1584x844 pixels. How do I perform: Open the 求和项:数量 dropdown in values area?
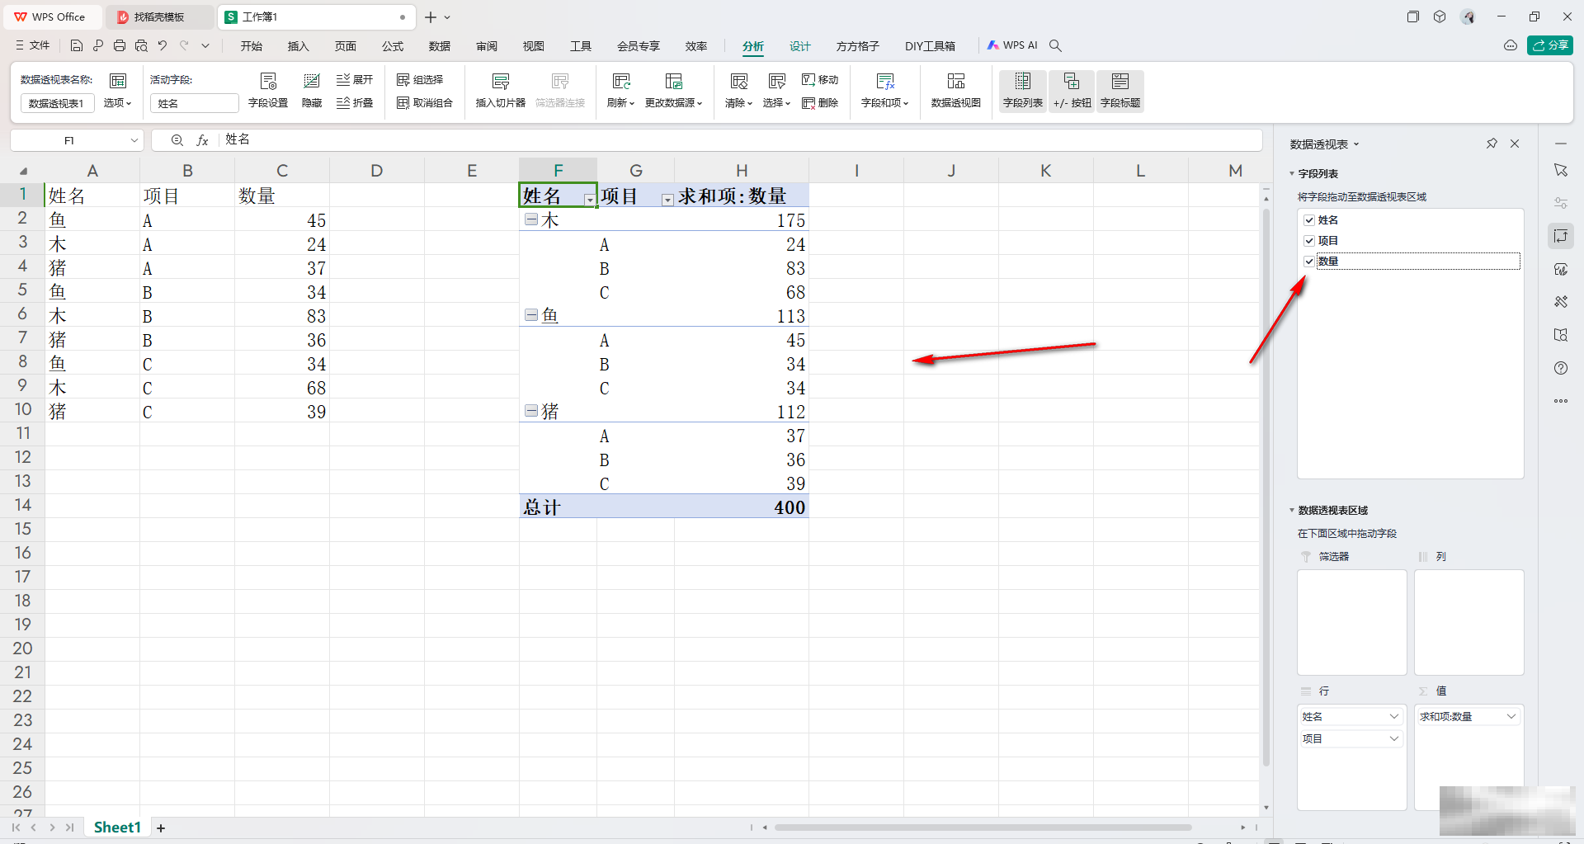tap(1512, 716)
